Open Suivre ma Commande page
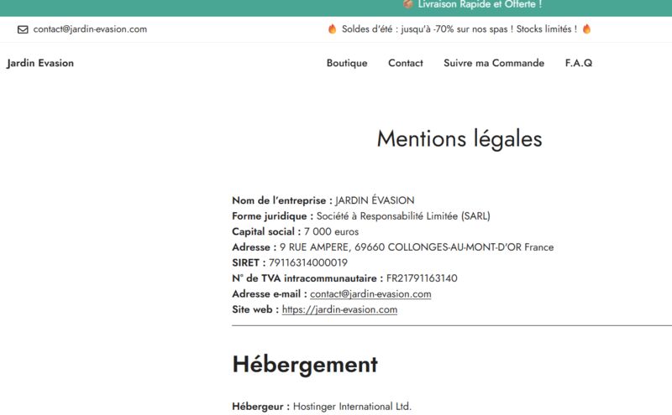672x415 pixels. (x=494, y=63)
